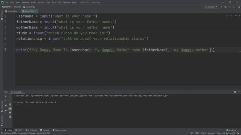This screenshot has width=241, height=135.
Task: Open the Terminal tool window
Action: pyautogui.click(x=45, y=130)
